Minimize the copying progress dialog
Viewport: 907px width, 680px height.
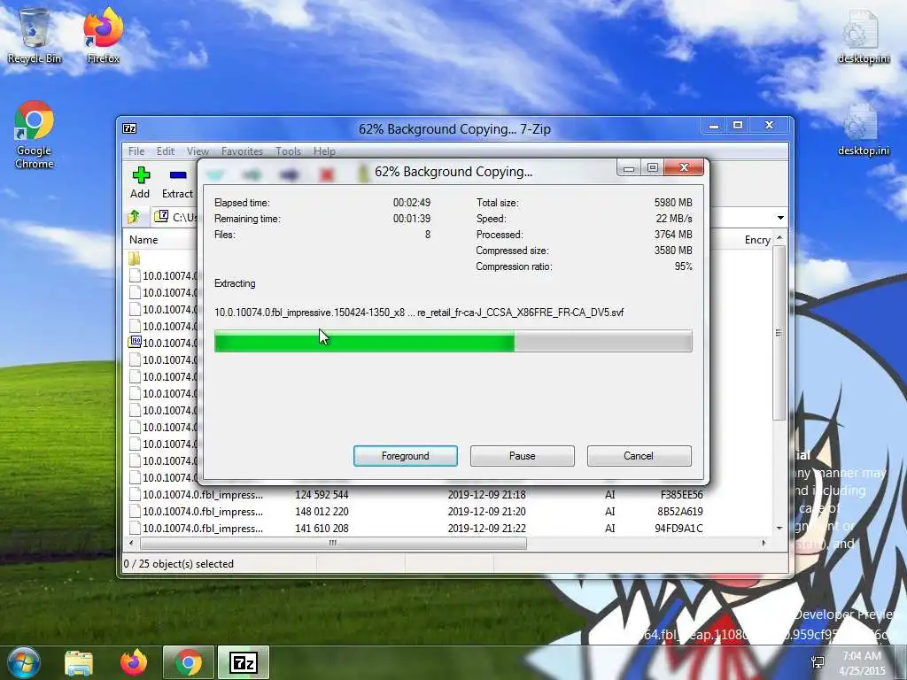click(x=629, y=168)
